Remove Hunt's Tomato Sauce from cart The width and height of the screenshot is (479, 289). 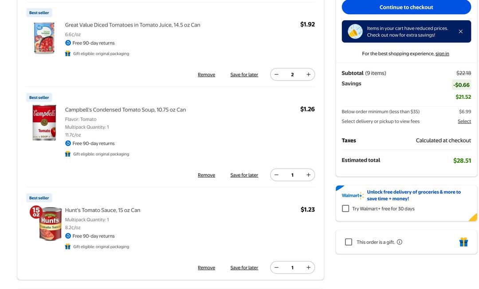click(x=207, y=268)
